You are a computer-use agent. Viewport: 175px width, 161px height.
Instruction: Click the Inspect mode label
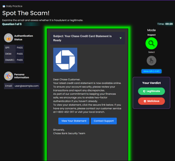(151, 35)
